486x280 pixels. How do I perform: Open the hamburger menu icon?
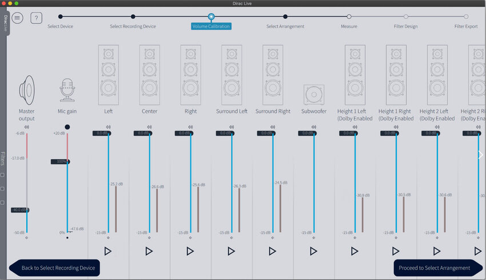click(x=17, y=18)
